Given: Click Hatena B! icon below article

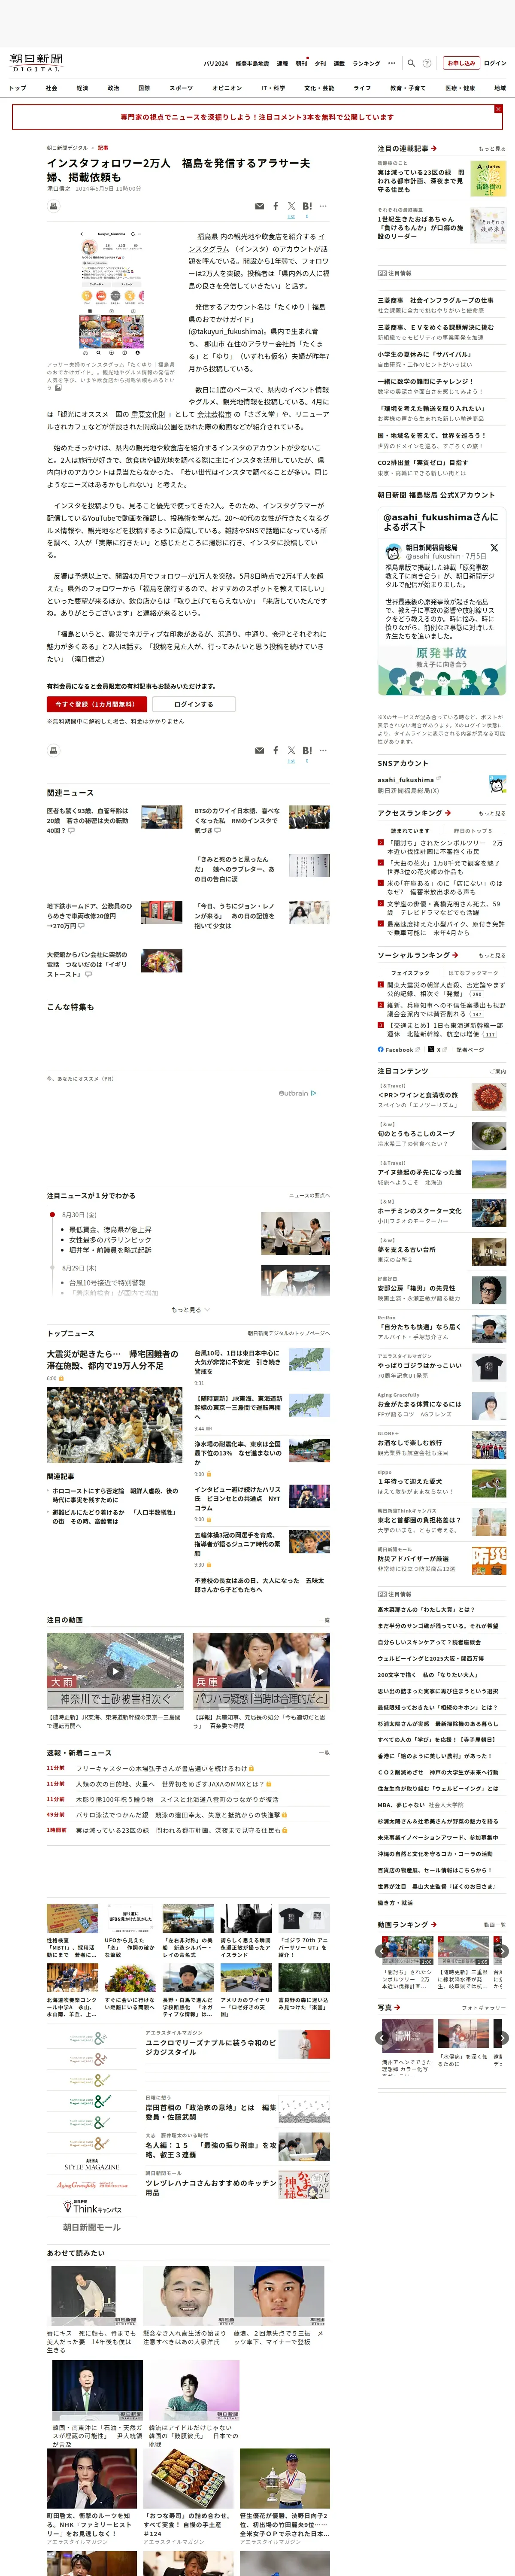Looking at the screenshot, I should [307, 750].
